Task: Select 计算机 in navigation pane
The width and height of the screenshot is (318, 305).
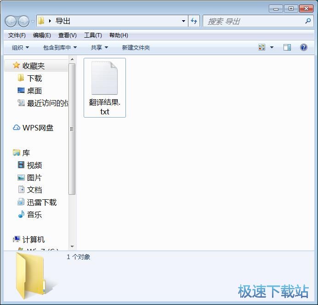Action: 34,239
